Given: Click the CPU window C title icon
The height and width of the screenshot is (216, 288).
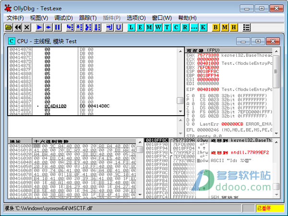Looking at the screenshot, I should tap(12, 41).
